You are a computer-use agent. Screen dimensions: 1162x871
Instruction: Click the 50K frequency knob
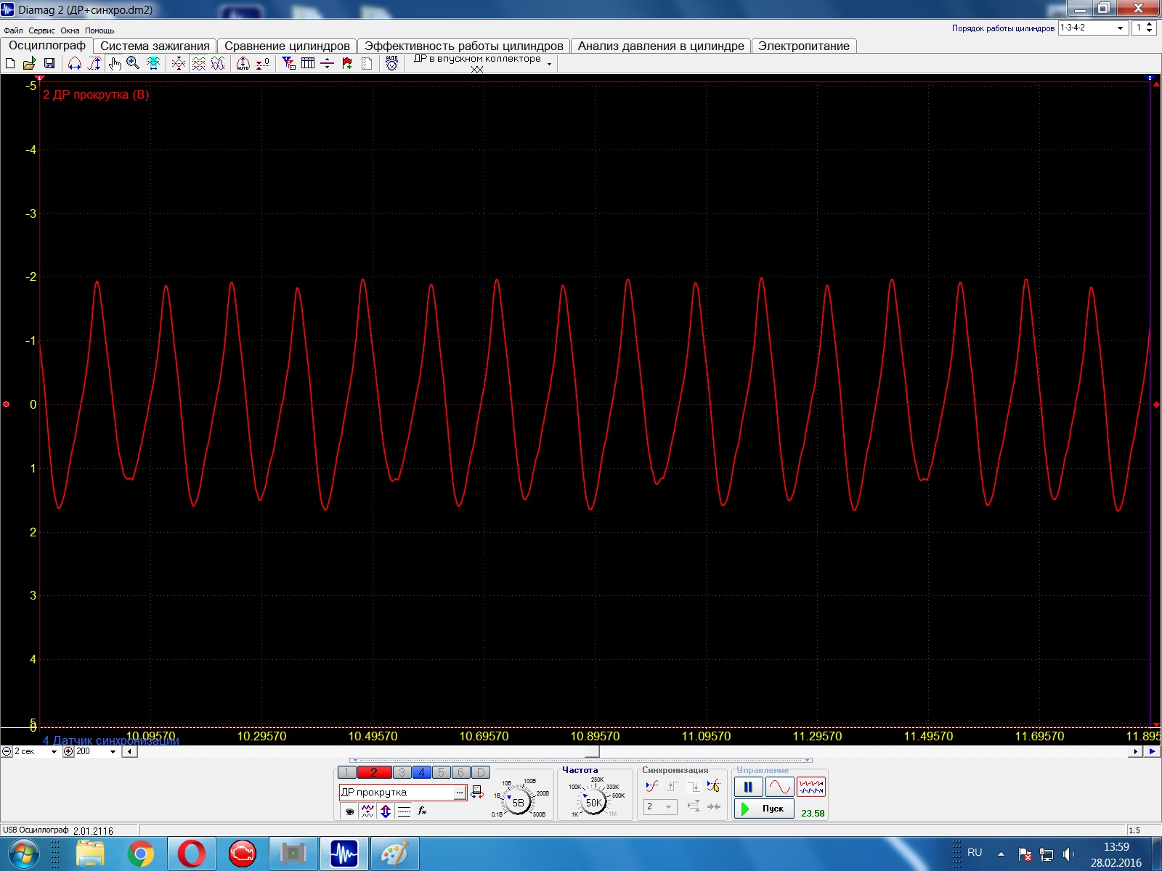pyautogui.click(x=593, y=803)
